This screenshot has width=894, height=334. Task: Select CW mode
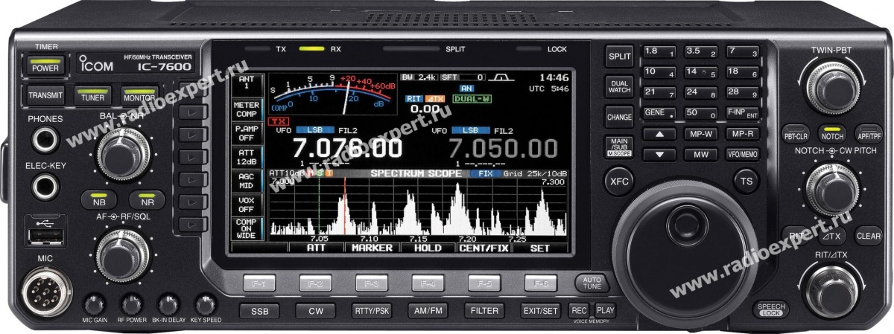[x=315, y=311]
